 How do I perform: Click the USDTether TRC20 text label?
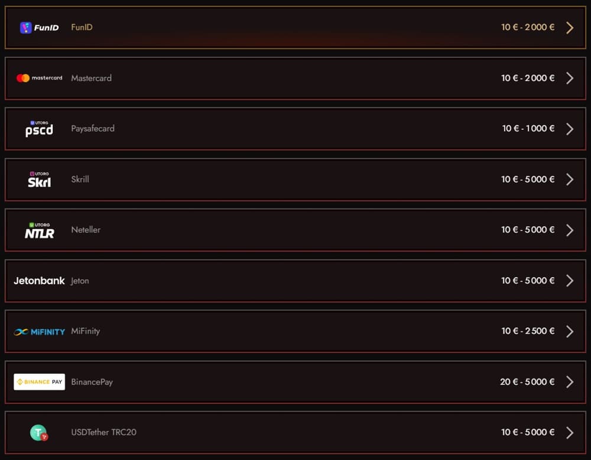103,432
